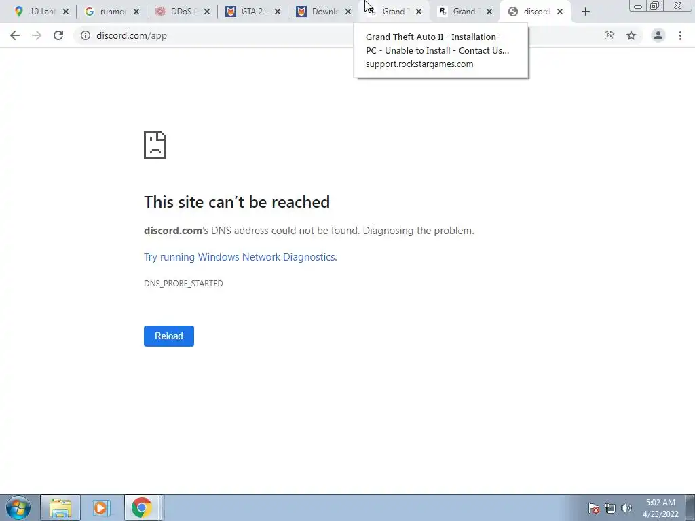This screenshot has width=695, height=521.
Task: Close the first 'Grand' tab
Action: coord(418,12)
